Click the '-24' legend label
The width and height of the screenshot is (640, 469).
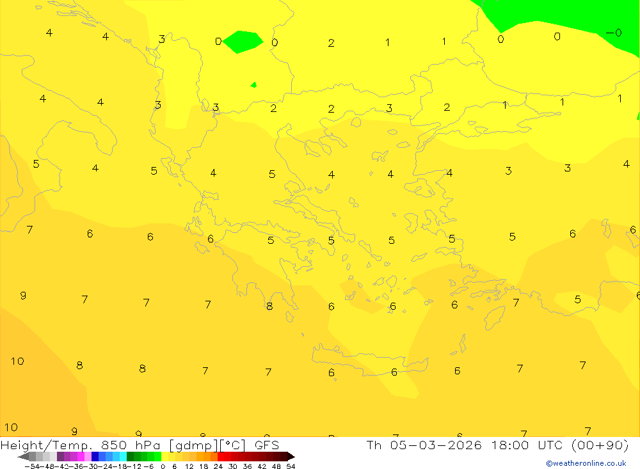click(x=106, y=466)
